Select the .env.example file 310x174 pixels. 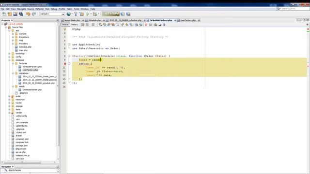click(x=22, y=122)
